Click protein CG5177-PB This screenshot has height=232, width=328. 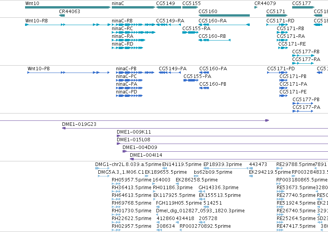303,103
